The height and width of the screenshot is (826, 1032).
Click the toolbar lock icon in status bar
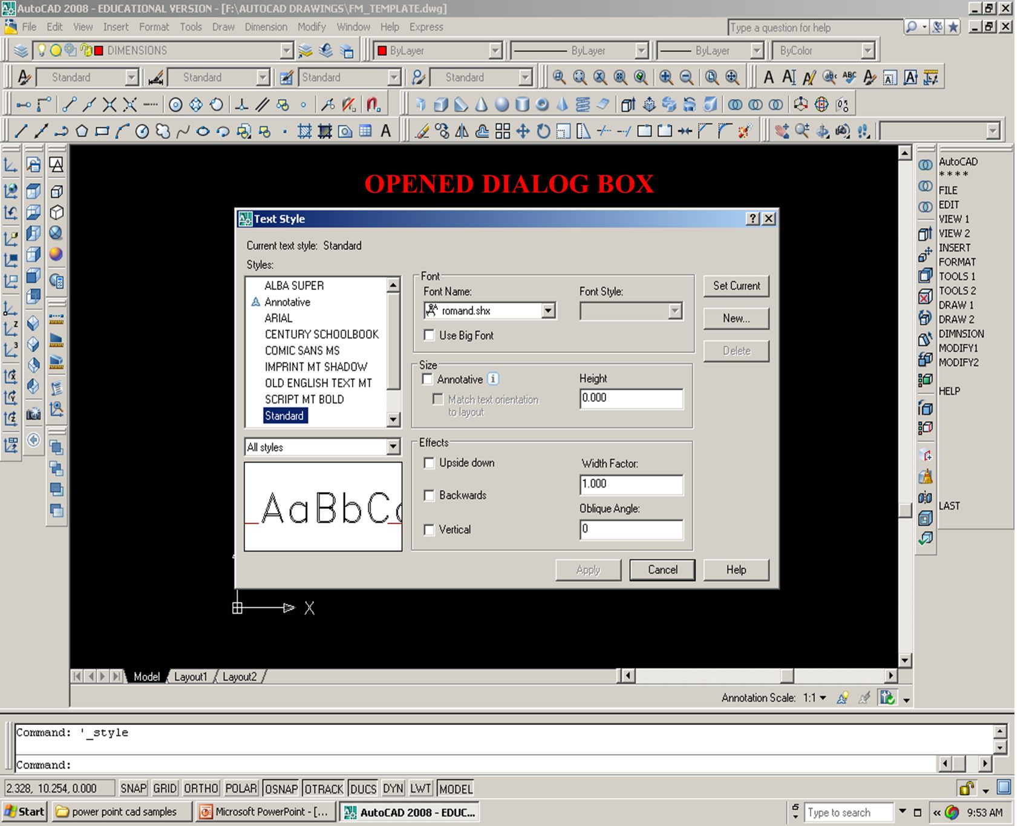[967, 788]
